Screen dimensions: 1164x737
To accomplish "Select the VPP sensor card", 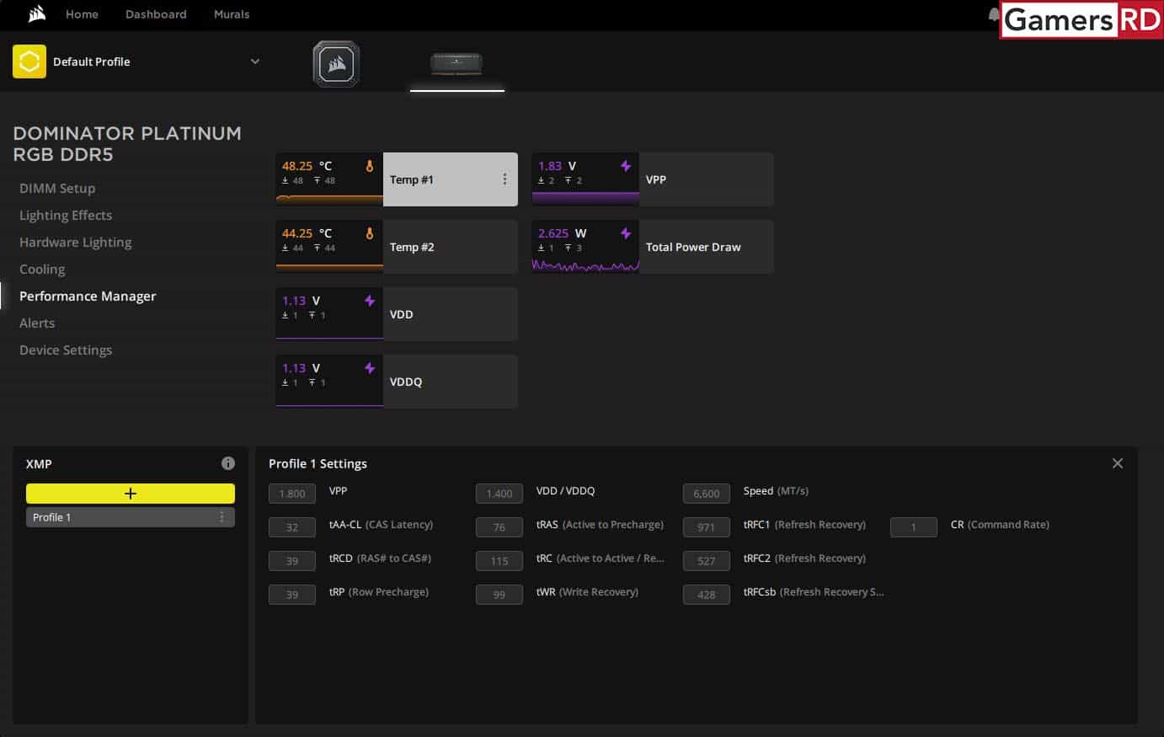I will 653,179.
